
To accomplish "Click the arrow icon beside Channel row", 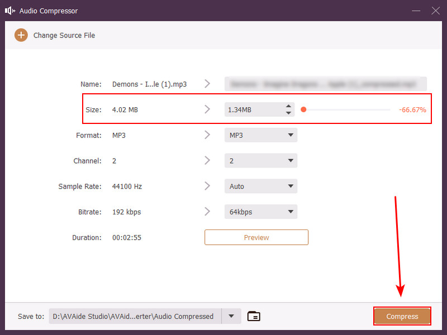I will [x=207, y=161].
